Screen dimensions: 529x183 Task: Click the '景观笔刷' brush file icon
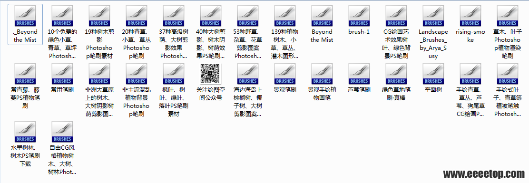click(x=285, y=74)
